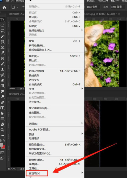Select the Clone Stamp tool
The image size is (127, 178).
(2, 69)
